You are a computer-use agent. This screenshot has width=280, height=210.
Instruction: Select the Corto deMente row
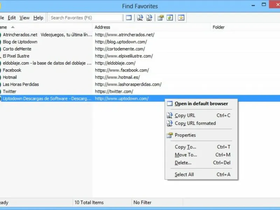tap(17, 49)
